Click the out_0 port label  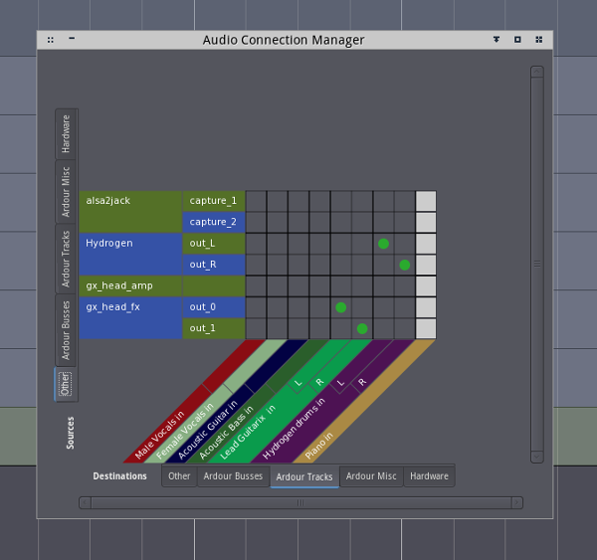tap(214, 307)
